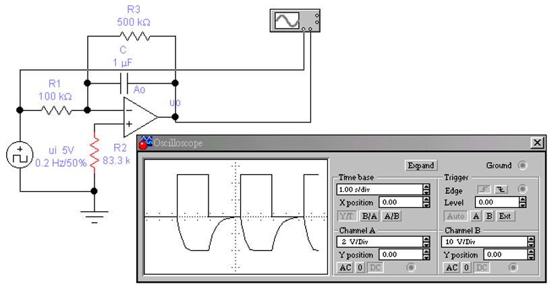The image size is (556, 292).
Task: Click the Time base 1.00 s/div spinner arrows
Action: (426, 190)
